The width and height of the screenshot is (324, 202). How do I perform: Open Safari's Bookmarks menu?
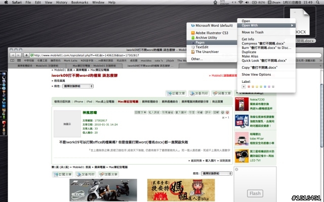click(x=79, y=2)
